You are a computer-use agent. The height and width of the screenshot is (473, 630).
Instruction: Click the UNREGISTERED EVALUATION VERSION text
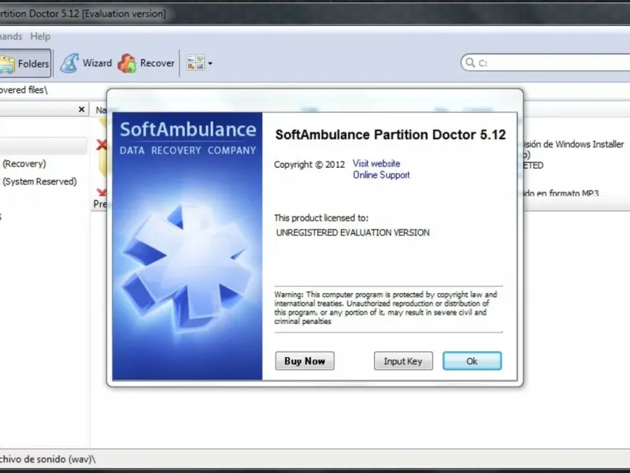click(x=353, y=233)
